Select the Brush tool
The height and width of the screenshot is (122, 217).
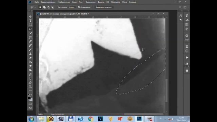coord(30,50)
